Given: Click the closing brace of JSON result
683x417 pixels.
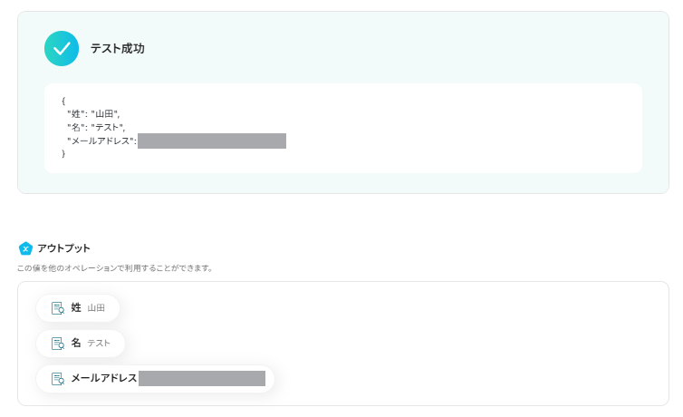Looking at the screenshot, I should [63, 154].
